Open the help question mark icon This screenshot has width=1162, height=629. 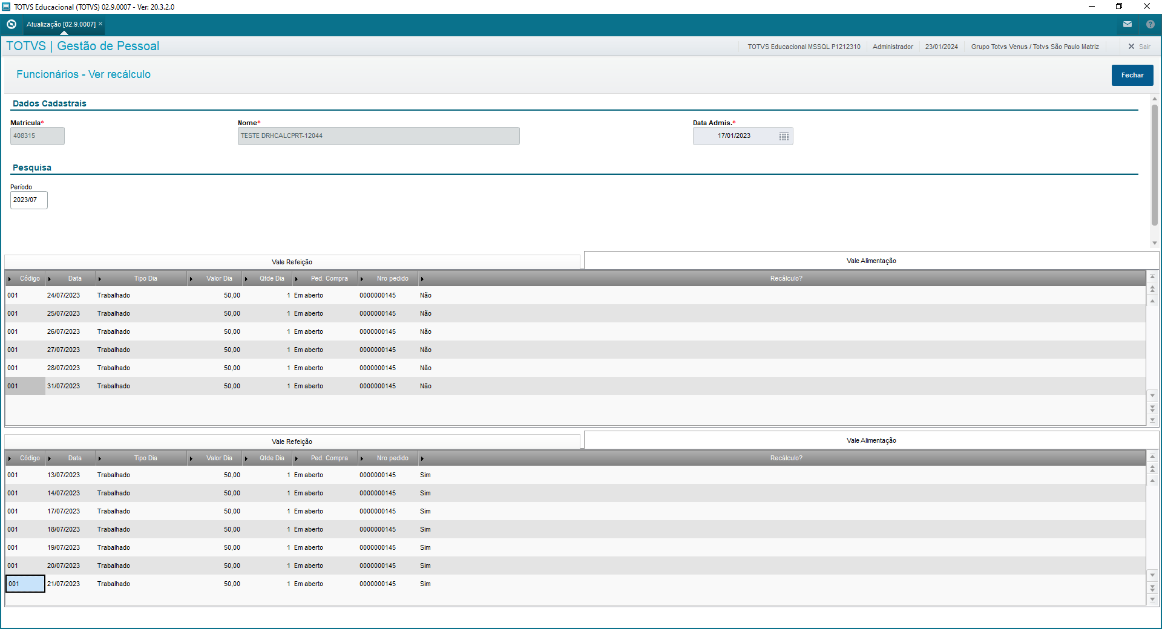tap(1151, 24)
